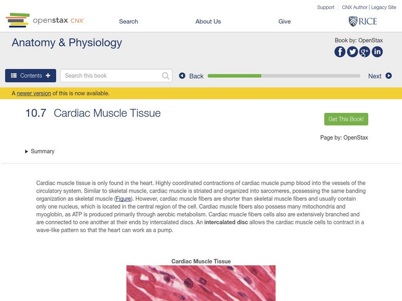The width and height of the screenshot is (402, 301).
Task: Toggle the Contents panel button
Action: pyautogui.click(x=31, y=76)
